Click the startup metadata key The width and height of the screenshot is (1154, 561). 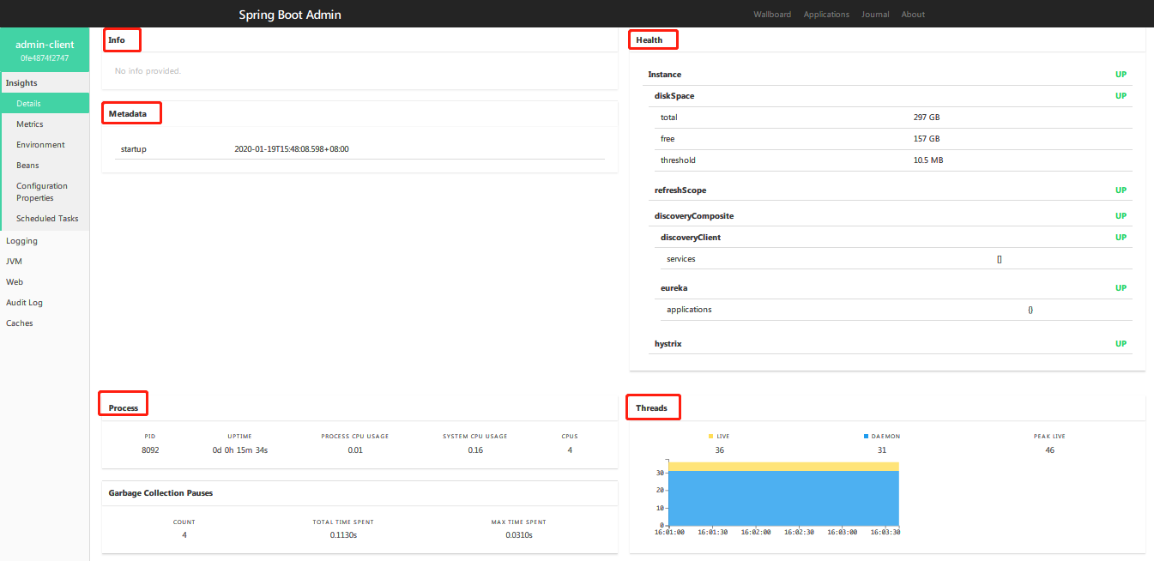click(x=133, y=149)
